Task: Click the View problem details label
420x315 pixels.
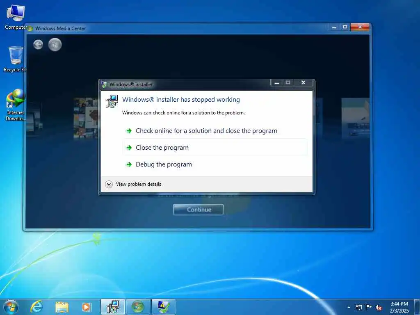Action: [x=139, y=184]
